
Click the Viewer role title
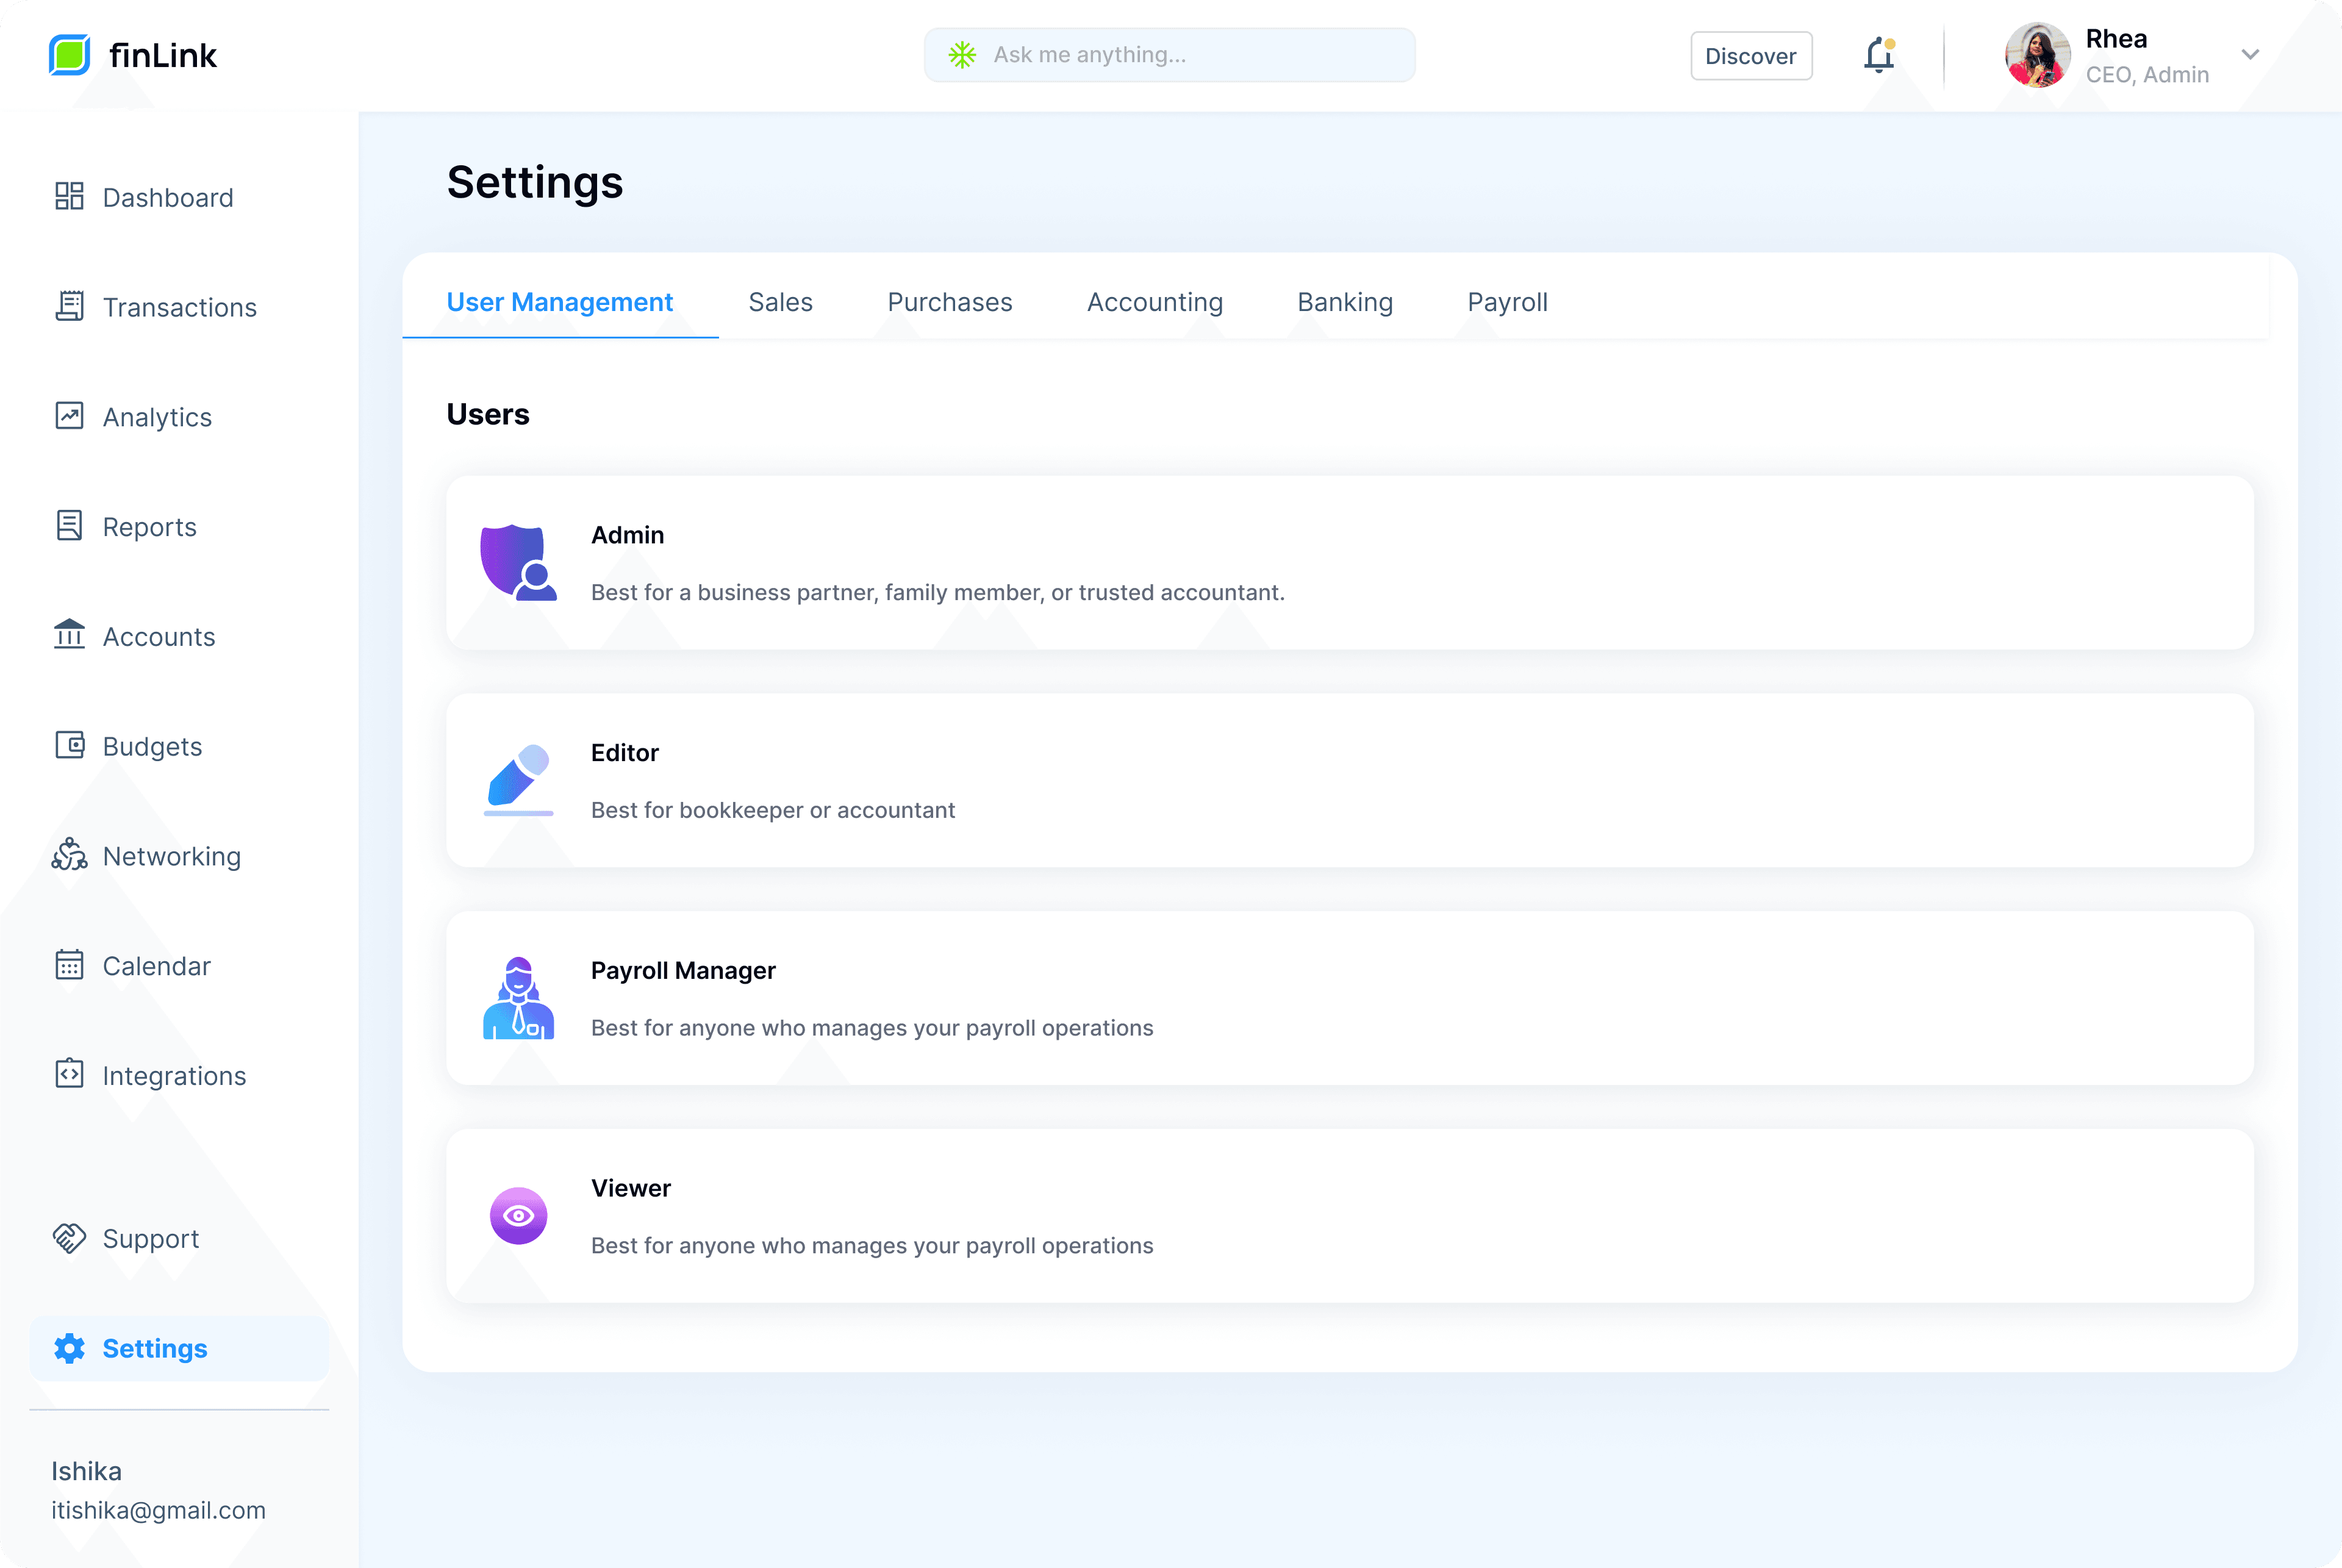pos(631,1188)
